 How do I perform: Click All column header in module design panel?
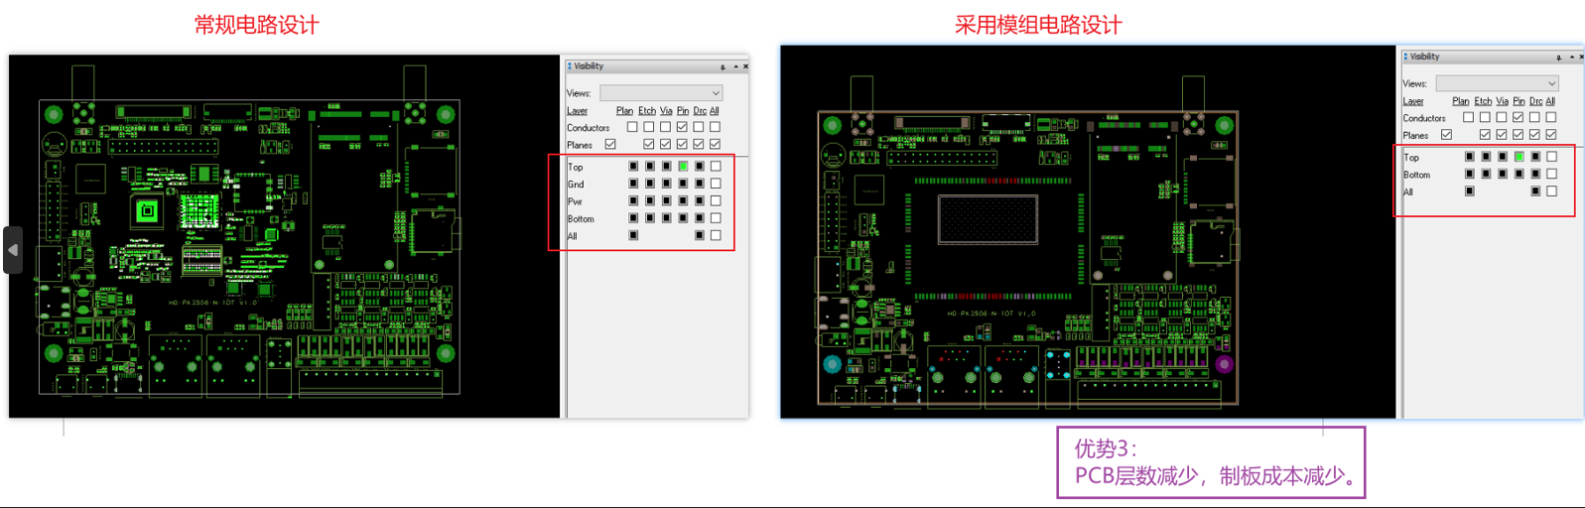1550,101
